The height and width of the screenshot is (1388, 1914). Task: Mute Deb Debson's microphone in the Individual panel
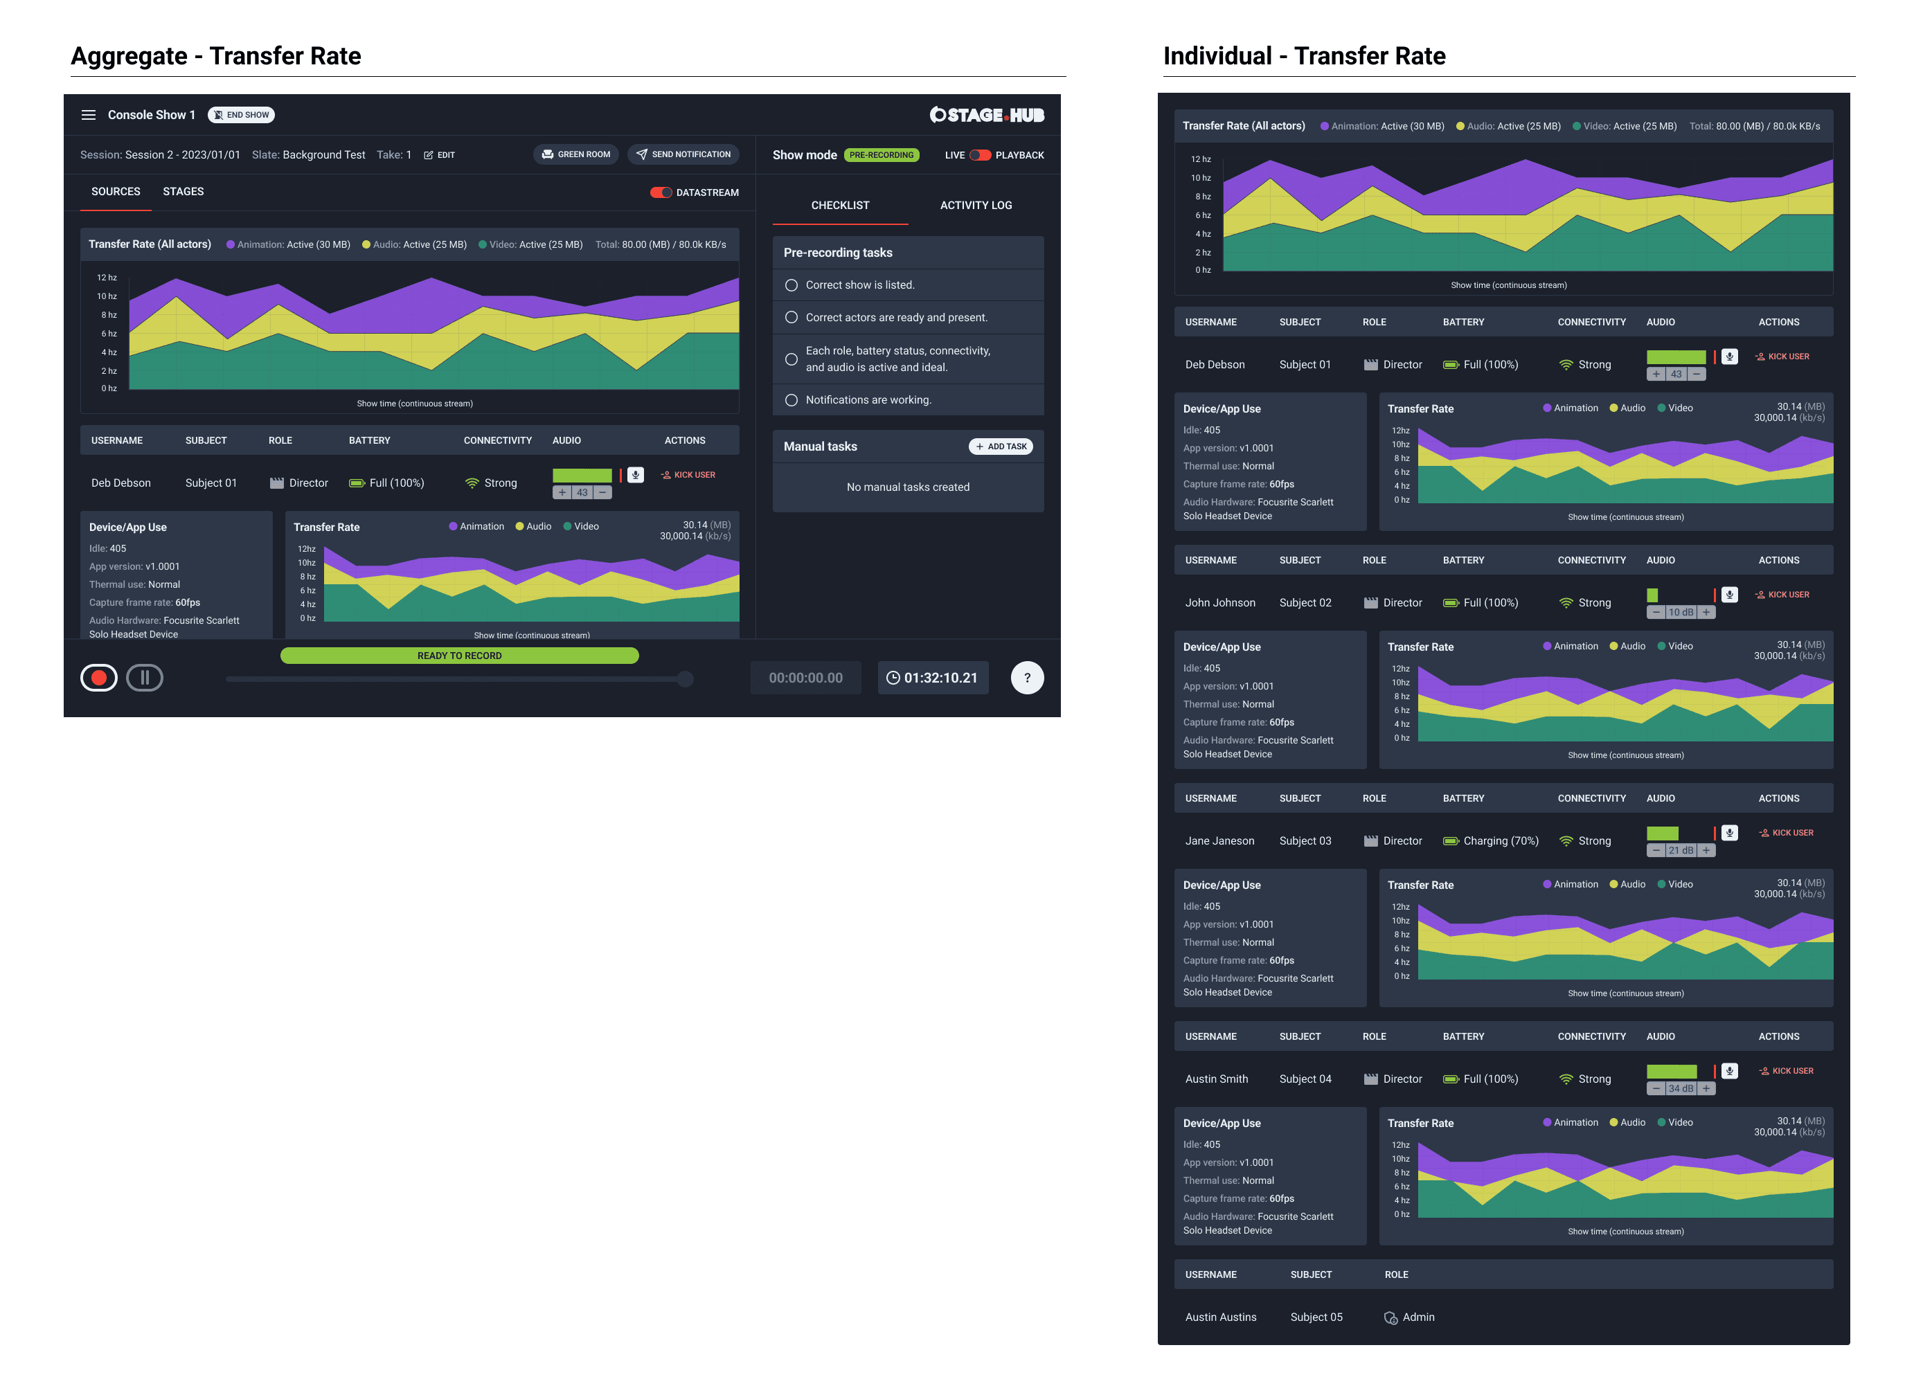1729,357
